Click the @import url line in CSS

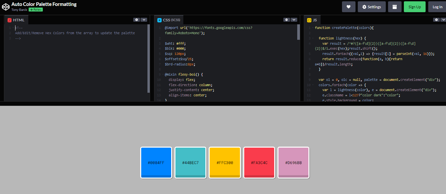(209, 30)
